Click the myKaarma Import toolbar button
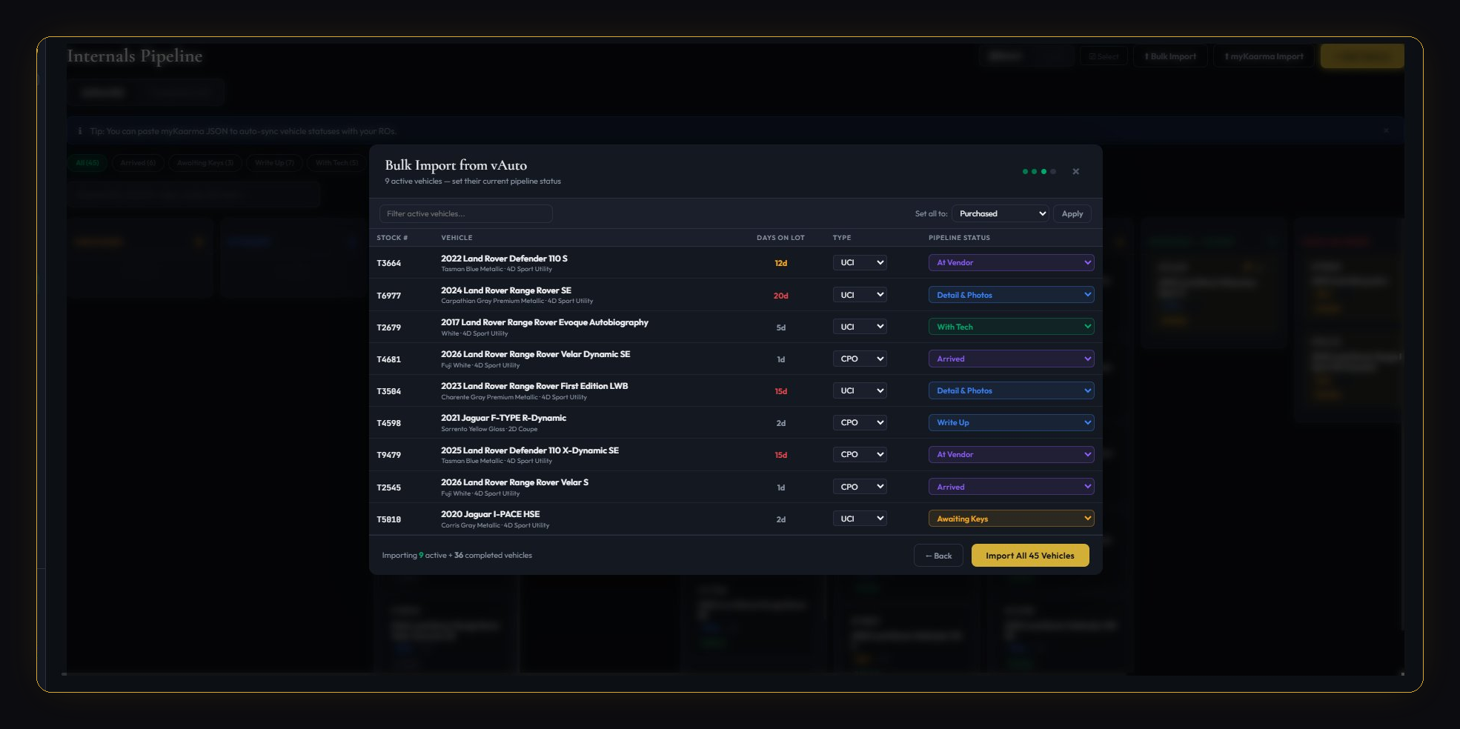The height and width of the screenshot is (729, 1460). (x=1264, y=56)
